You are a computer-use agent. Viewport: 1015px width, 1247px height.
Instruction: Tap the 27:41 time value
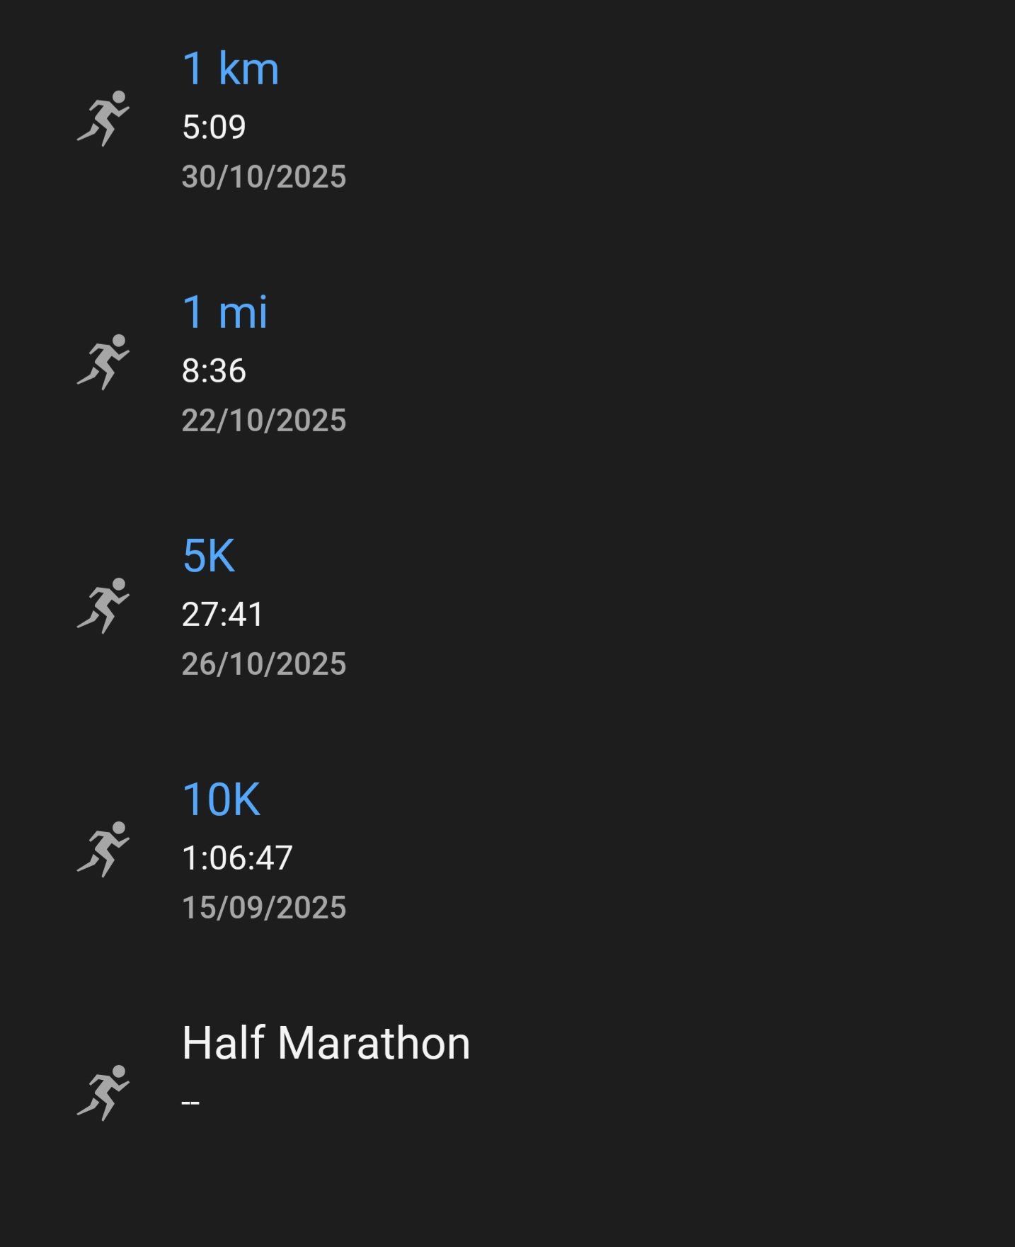pos(222,615)
